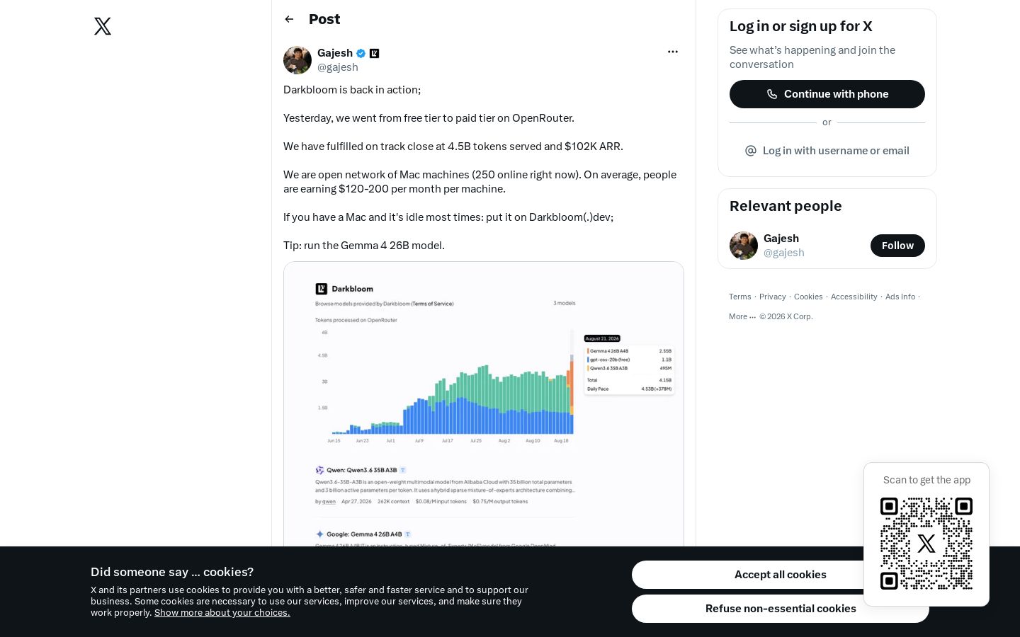1020x637 pixels.
Task: Open Gajesh's profile avatar in the post
Action: pyautogui.click(x=297, y=60)
